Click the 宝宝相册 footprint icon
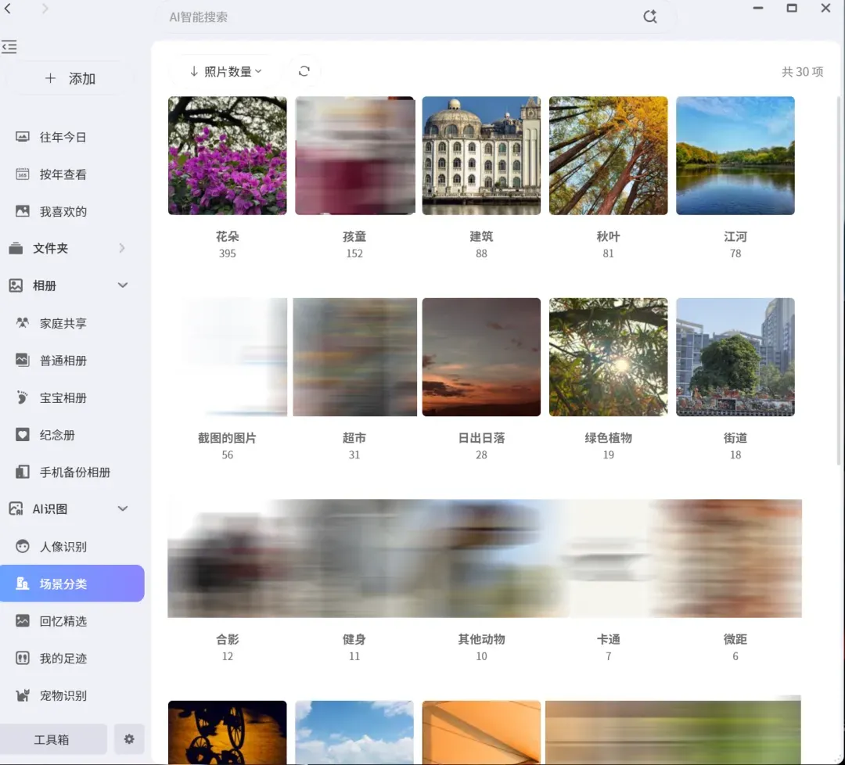Image resolution: width=845 pixels, height=765 pixels. click(23, 397)
